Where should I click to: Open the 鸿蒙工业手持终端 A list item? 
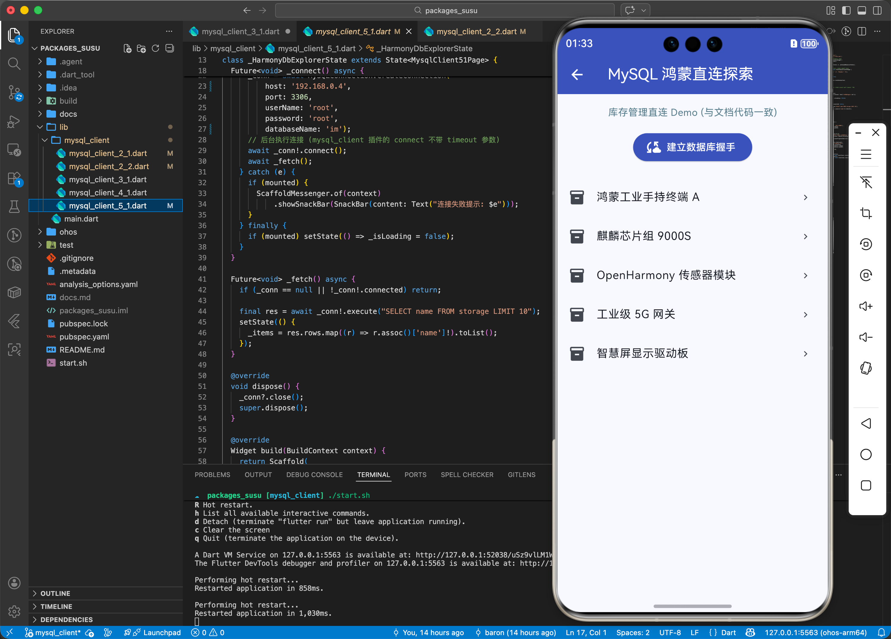point(692,197)
